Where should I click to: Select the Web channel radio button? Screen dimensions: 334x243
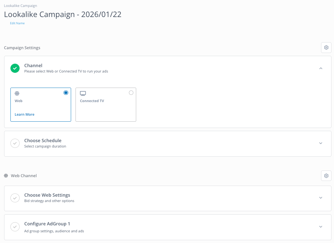(x=66, y=93)
